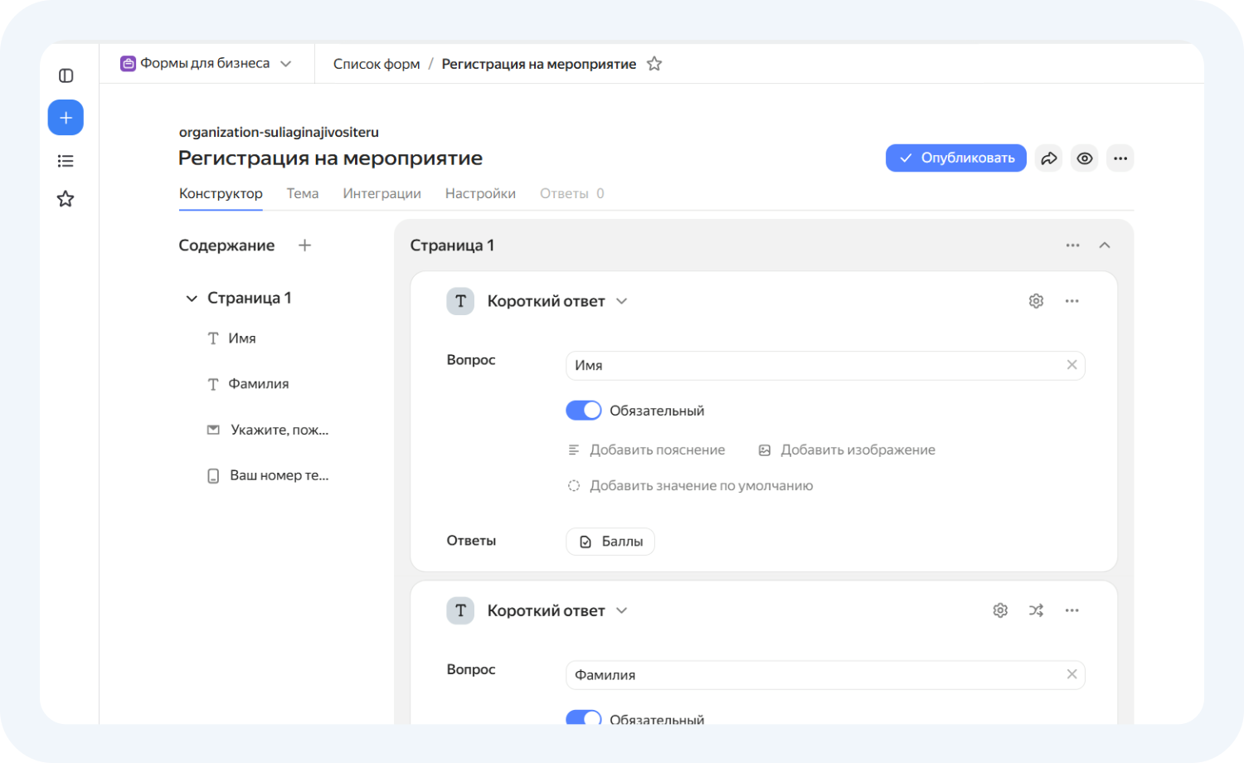Viewport: 1244px width, 763px height.
Task: Switch to Настройки tab
Action: coord(480,193)
